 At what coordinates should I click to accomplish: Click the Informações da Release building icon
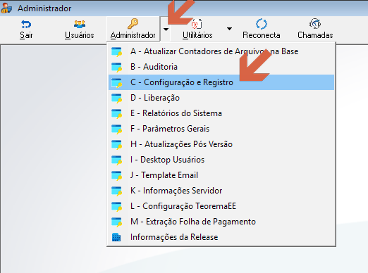point(116,237)
